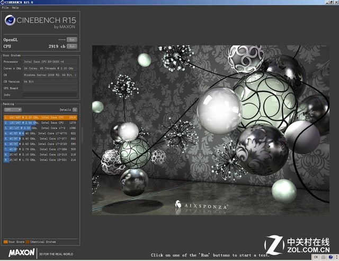
Task: Click the GFX Board field
Action: 50,88
